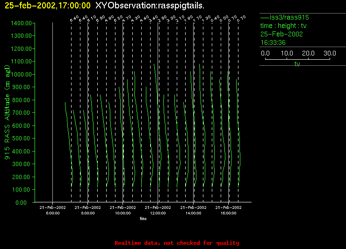Select the 8:00:00 time axis label
This screenshot has width=346, height=249.
[x=88, y=213]
